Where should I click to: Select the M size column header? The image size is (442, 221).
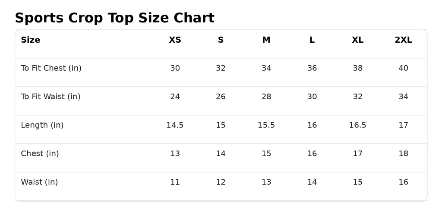pyautogui.click(x=266, y=40)
